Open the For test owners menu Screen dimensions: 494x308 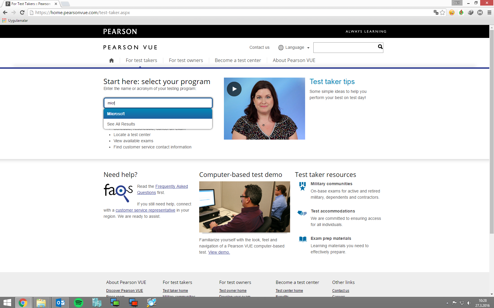[186, 61]
